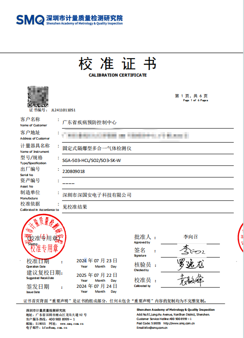The height and width of the screenshot is (338, 244).
Task: Click the suggested recal date 2025
Action: [97, 275]
